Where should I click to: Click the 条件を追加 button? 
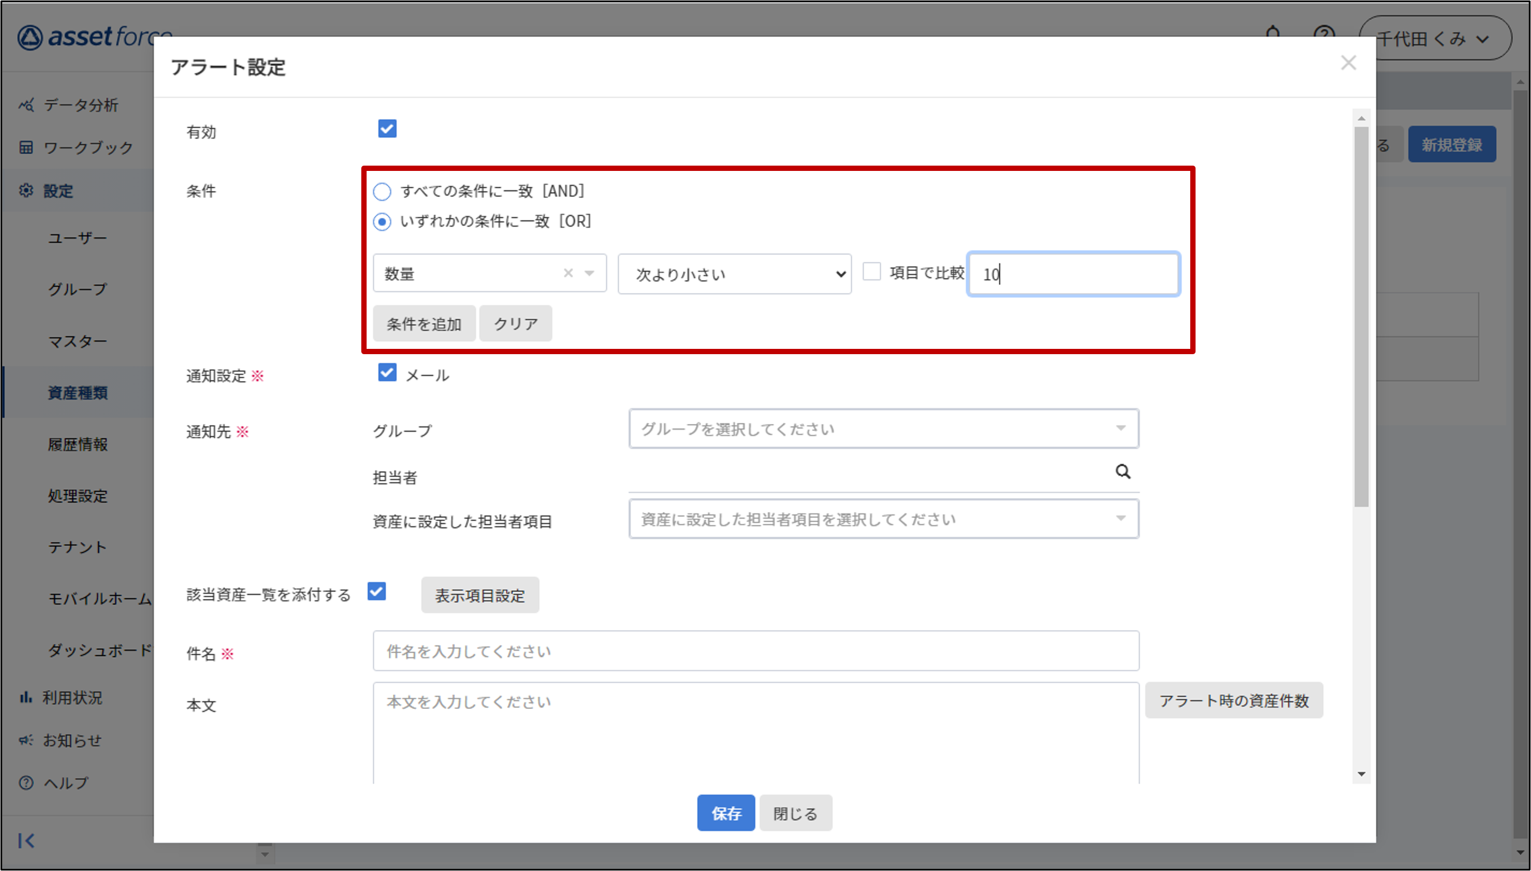point(424,324)
